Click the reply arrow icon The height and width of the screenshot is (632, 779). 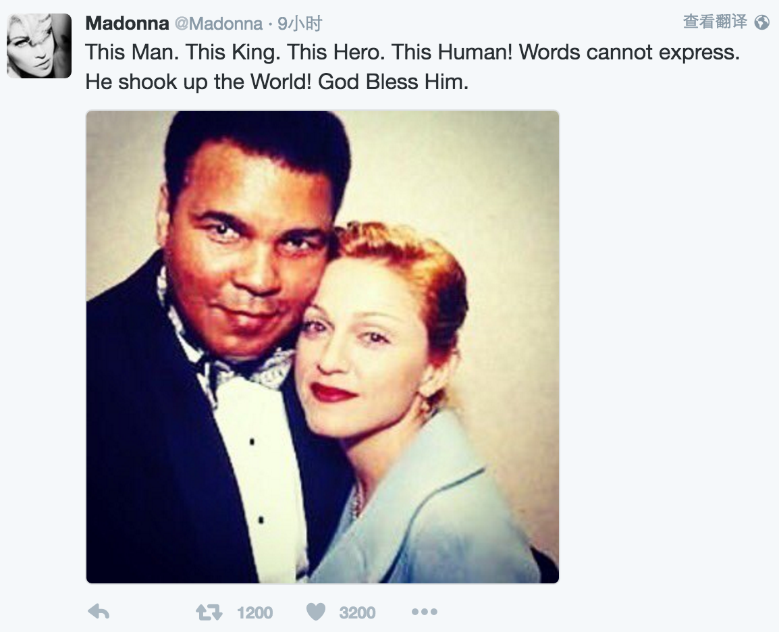coord(99,612)
